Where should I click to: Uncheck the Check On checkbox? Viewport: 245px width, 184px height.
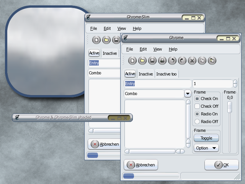click(197, 99)
